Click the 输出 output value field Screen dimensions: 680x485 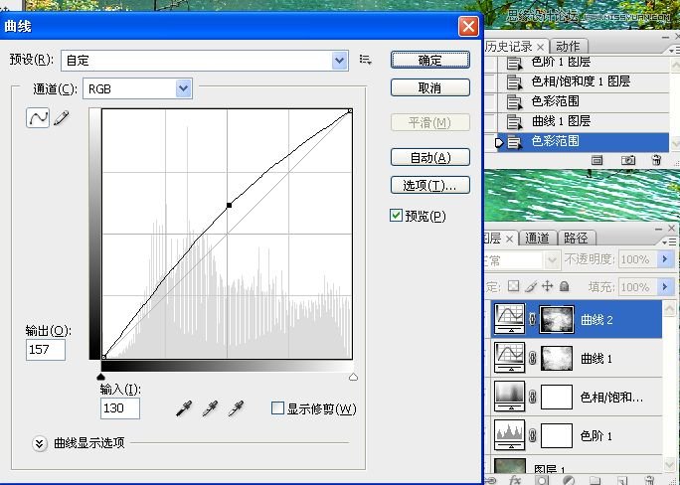[x=46, y=350]
